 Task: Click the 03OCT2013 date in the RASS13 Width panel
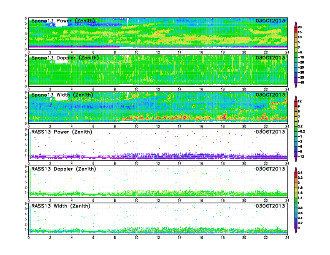coord(270,206)
